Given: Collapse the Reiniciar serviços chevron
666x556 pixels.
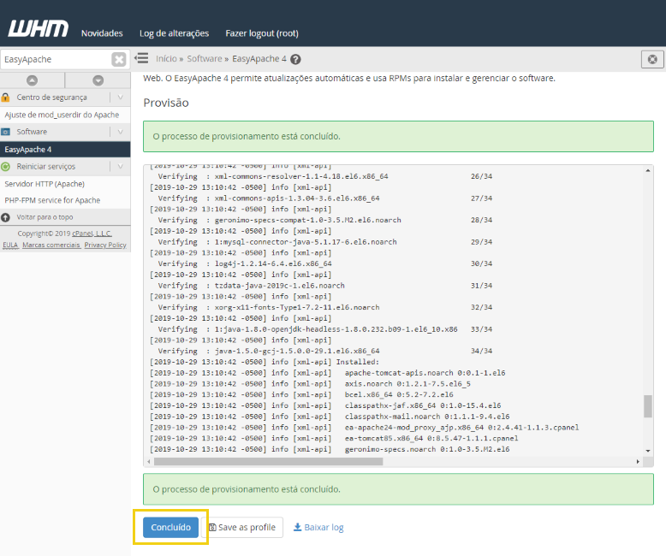Looking at the screenshot, I should (120, 167).
